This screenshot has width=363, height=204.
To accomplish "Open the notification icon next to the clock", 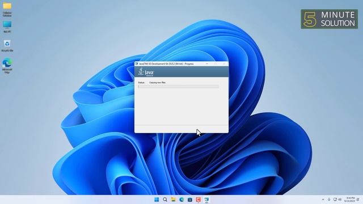I will click(358, 199).
